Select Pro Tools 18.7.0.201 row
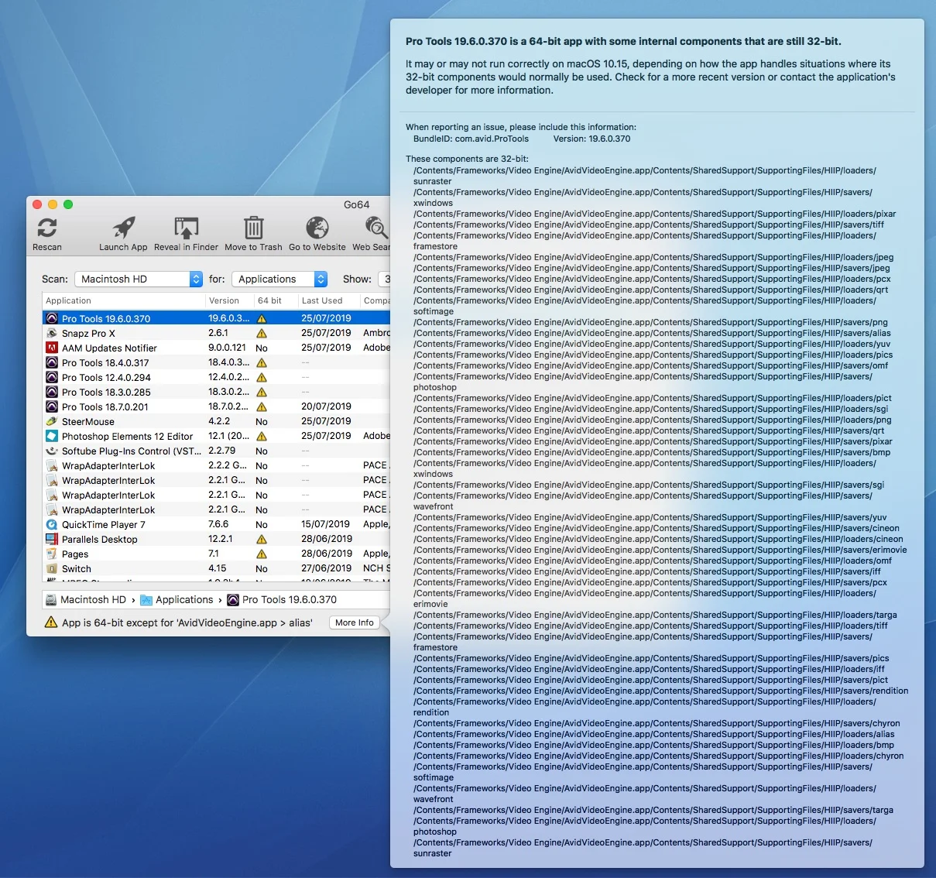This screenshot has height=878, width=936. (x=216, y=406)
